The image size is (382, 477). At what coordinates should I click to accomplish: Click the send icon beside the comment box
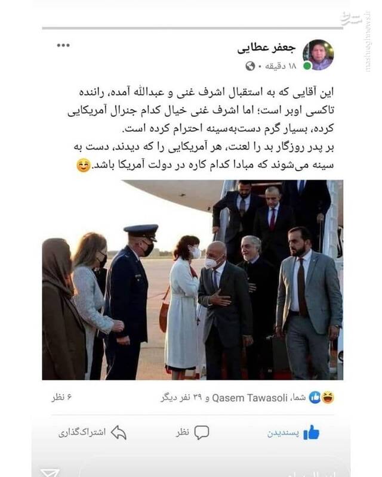click(x=50, y=473)
